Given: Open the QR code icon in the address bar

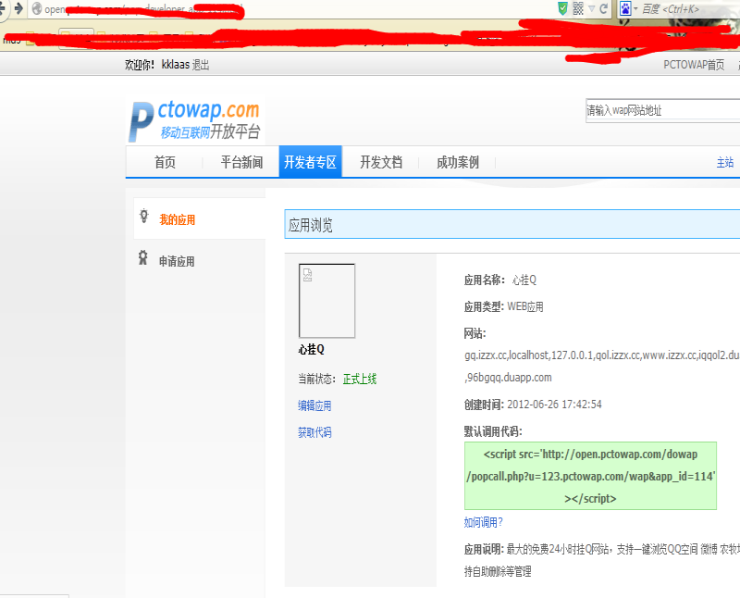Looking at the screenshot, I should click(578, 8).
